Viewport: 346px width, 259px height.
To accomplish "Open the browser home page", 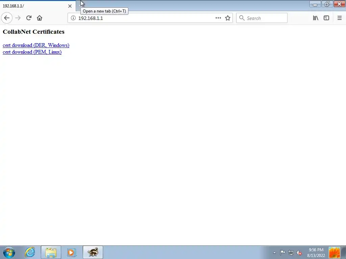I will coord(40,18).
